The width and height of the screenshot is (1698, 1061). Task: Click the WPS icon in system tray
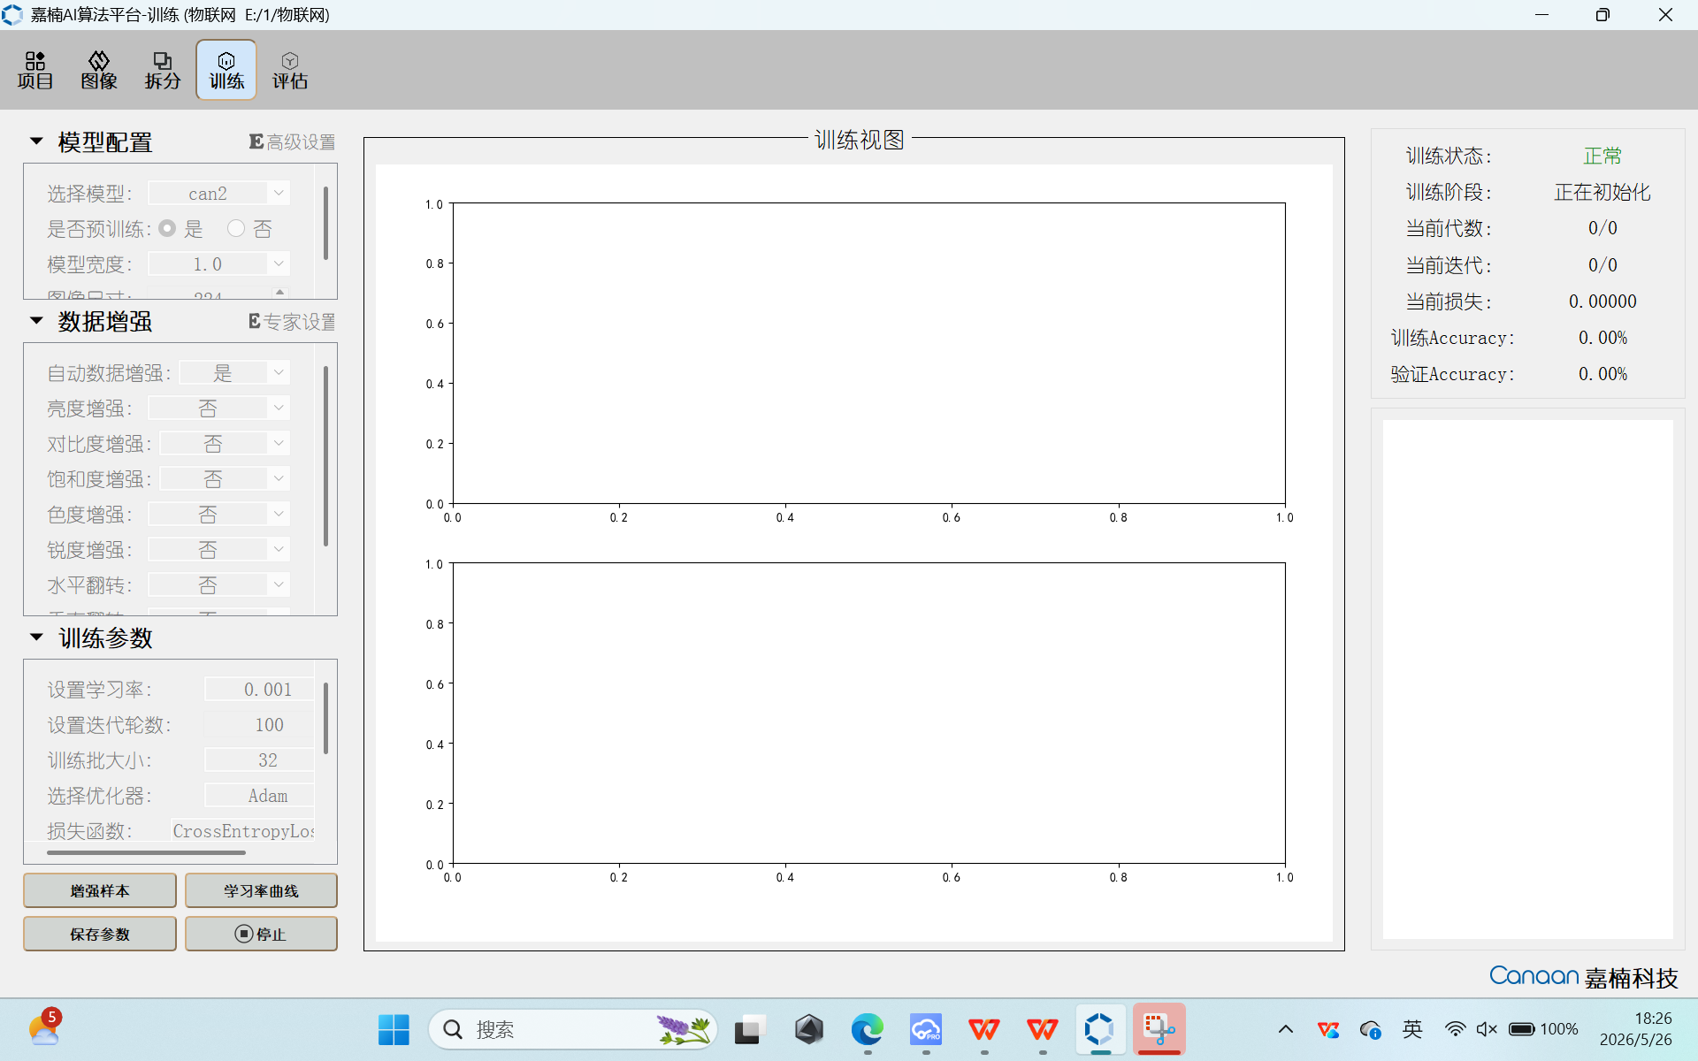pos(1328,1029)
